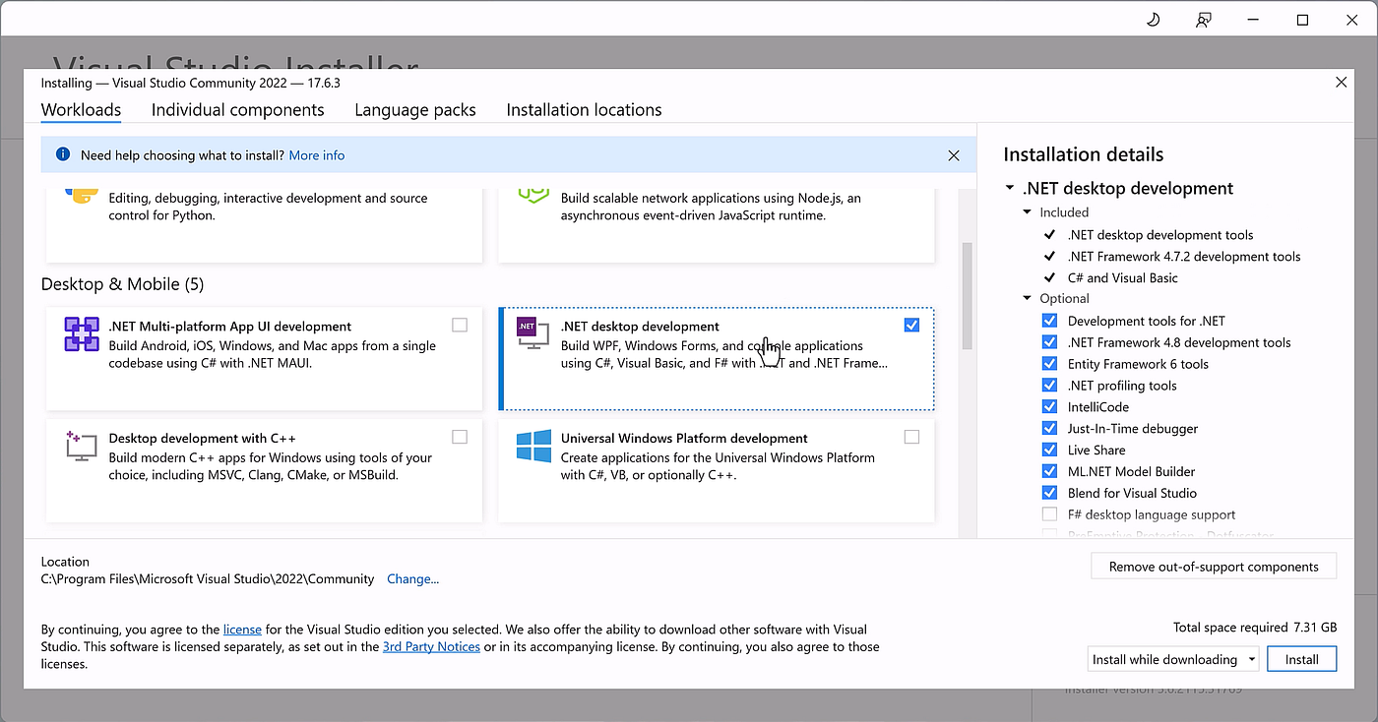Check the Universal Windows Platform development workload

[911, 437]
